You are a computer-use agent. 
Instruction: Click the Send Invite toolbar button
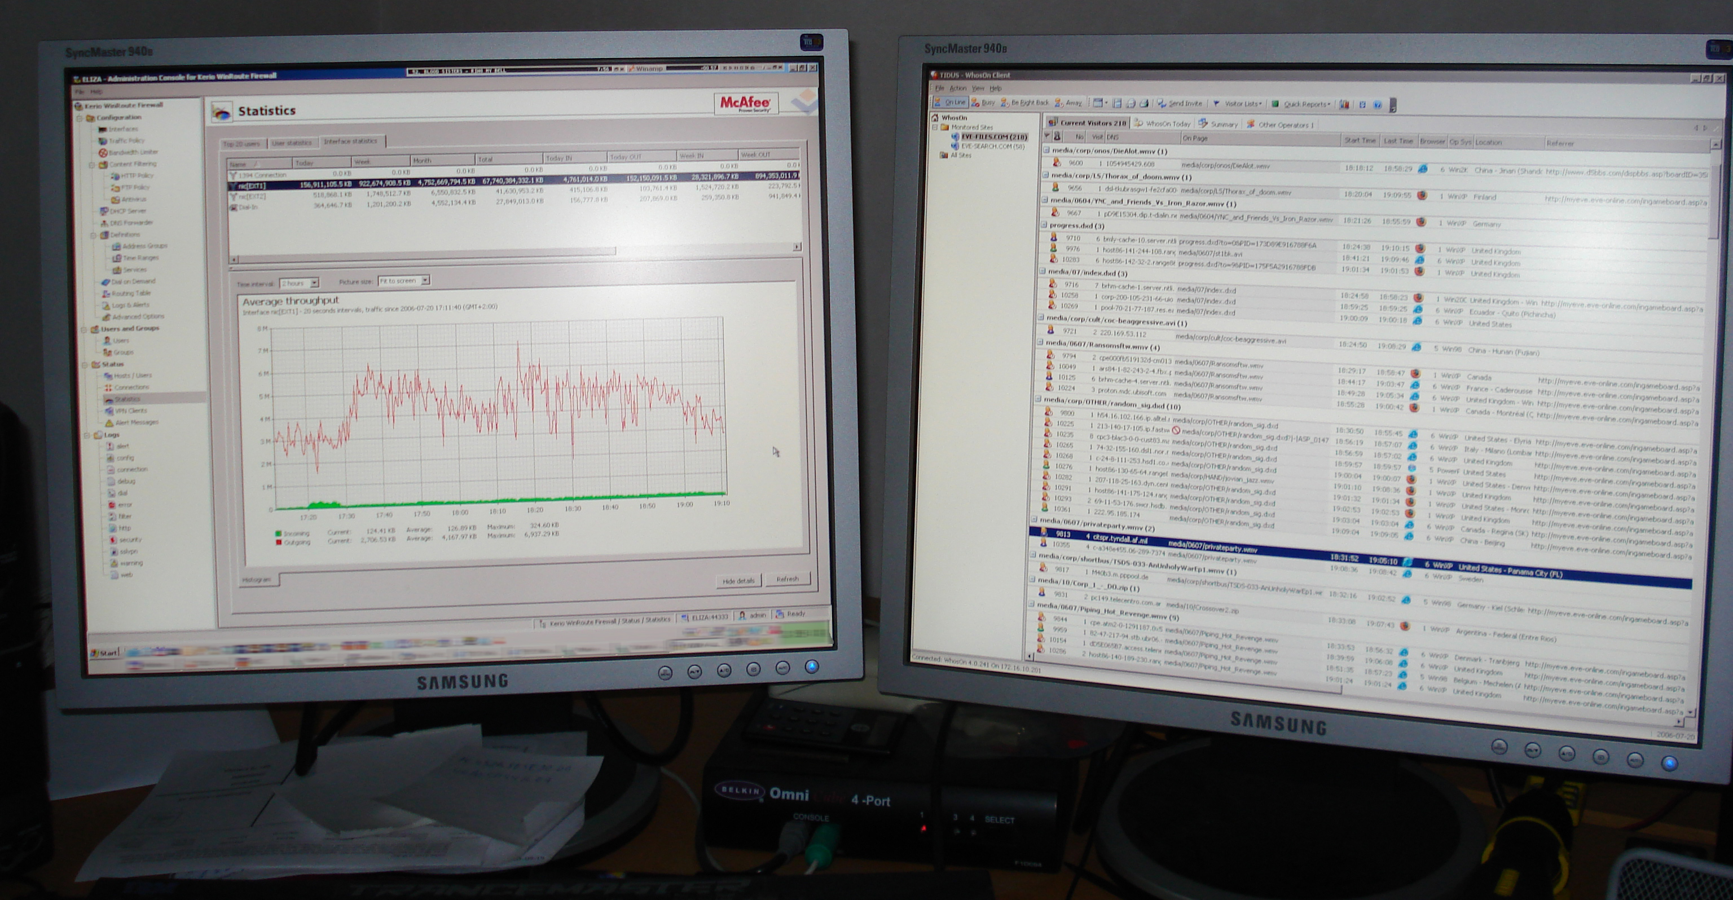[1180, 104]
